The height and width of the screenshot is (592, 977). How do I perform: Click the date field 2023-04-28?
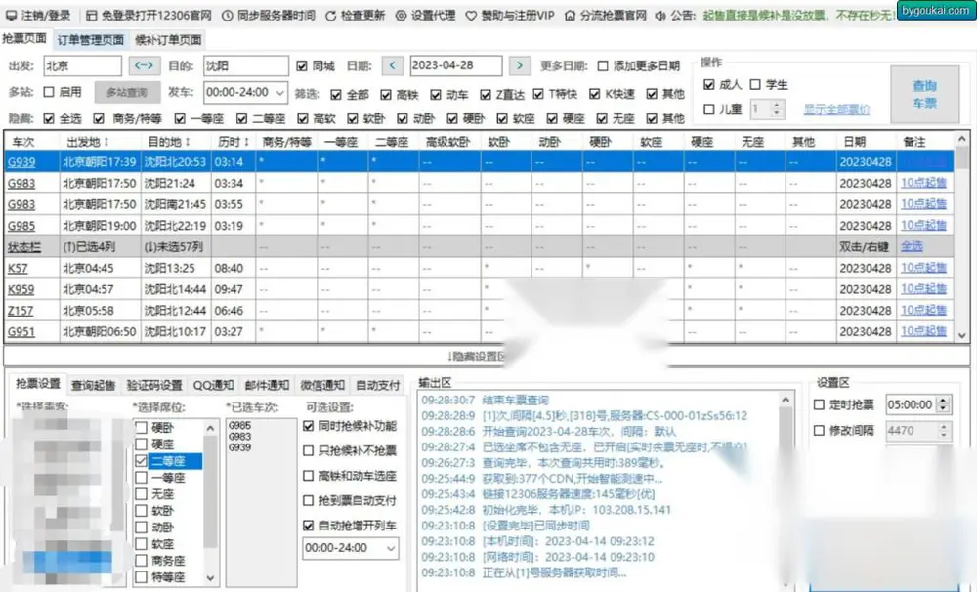[x=456, y=65]
